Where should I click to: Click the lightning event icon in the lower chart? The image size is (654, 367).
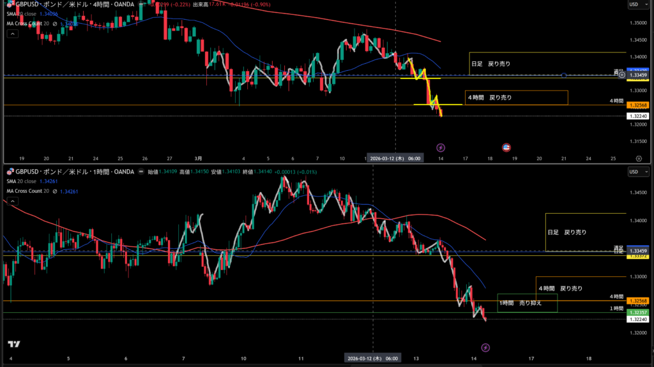[485, 347]
